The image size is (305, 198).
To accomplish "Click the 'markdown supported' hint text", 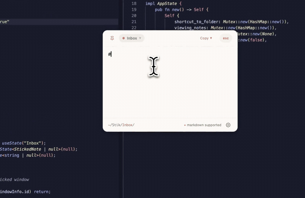I will (204, 125).
